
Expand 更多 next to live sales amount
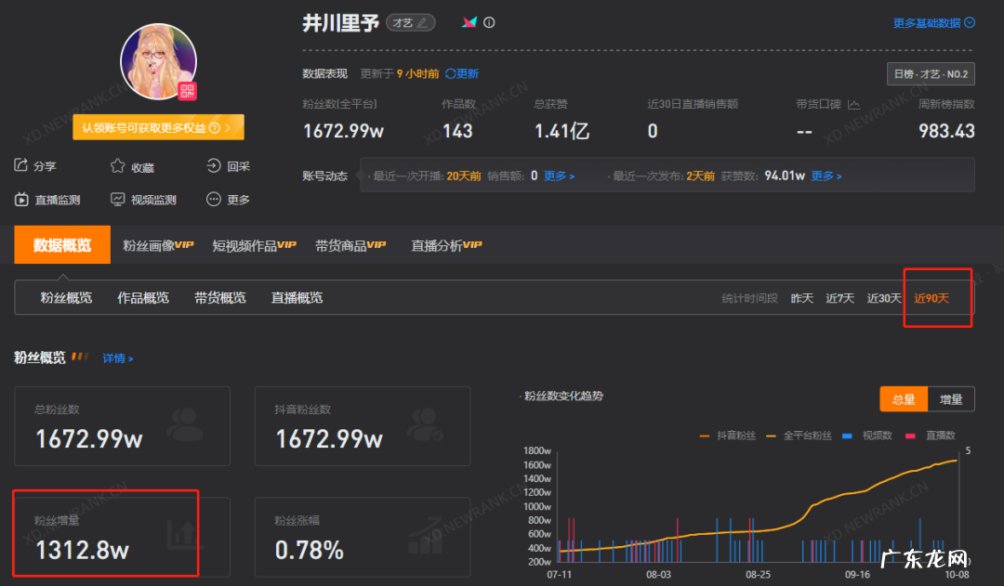(559, 176)
